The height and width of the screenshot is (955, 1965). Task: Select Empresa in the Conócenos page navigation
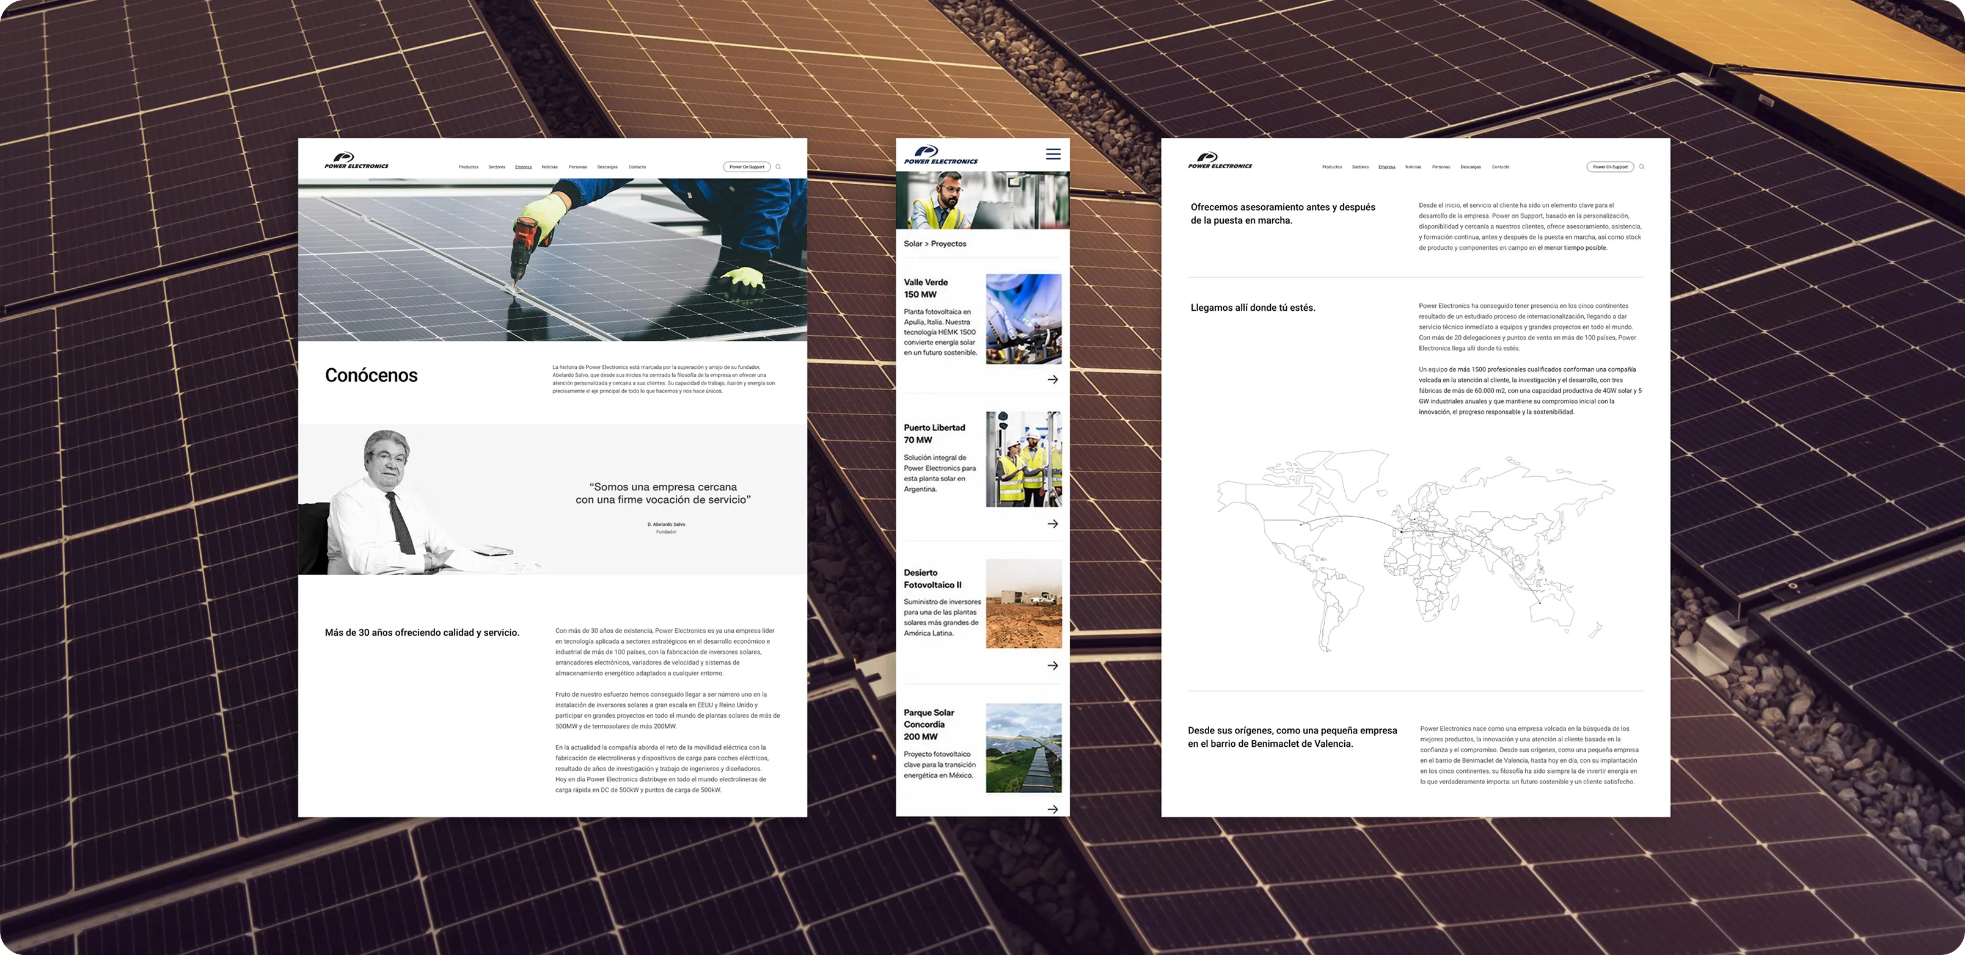pyautogui.click(x=523, y=167)
